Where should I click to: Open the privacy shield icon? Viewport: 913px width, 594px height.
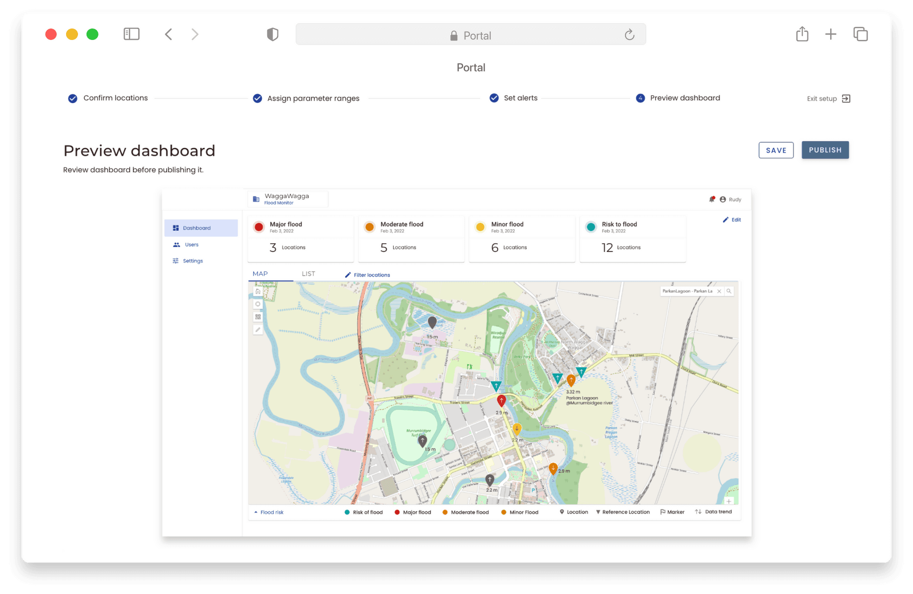pyautogui.click(x=272, y=34)
